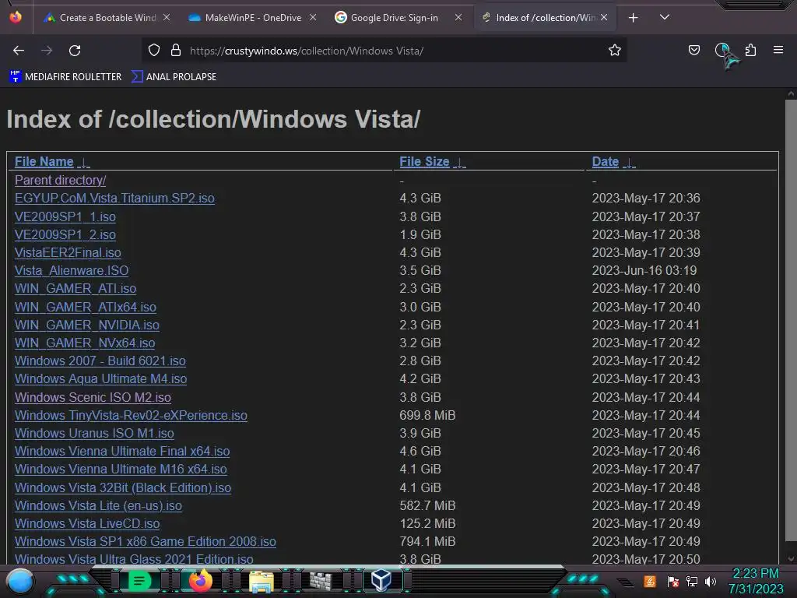Open the tracking protection shield icon

point(154,50)
